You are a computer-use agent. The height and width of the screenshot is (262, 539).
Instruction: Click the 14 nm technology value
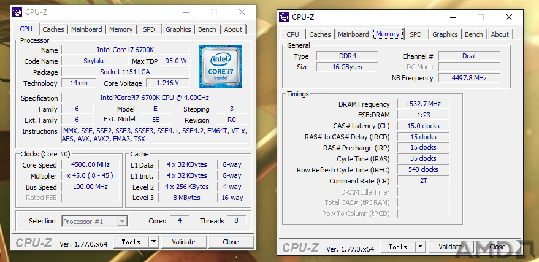pos(78,83)
